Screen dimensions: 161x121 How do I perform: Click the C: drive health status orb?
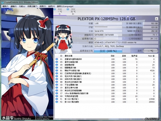pyautogui.click(x=55, y=9)
